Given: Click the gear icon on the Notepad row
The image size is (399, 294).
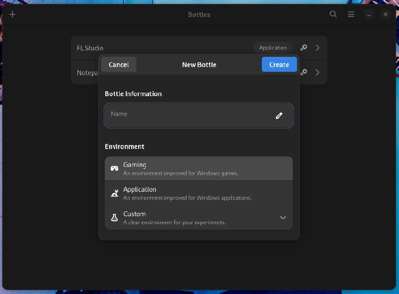Looking at the screenshot, I should (304, 72).
